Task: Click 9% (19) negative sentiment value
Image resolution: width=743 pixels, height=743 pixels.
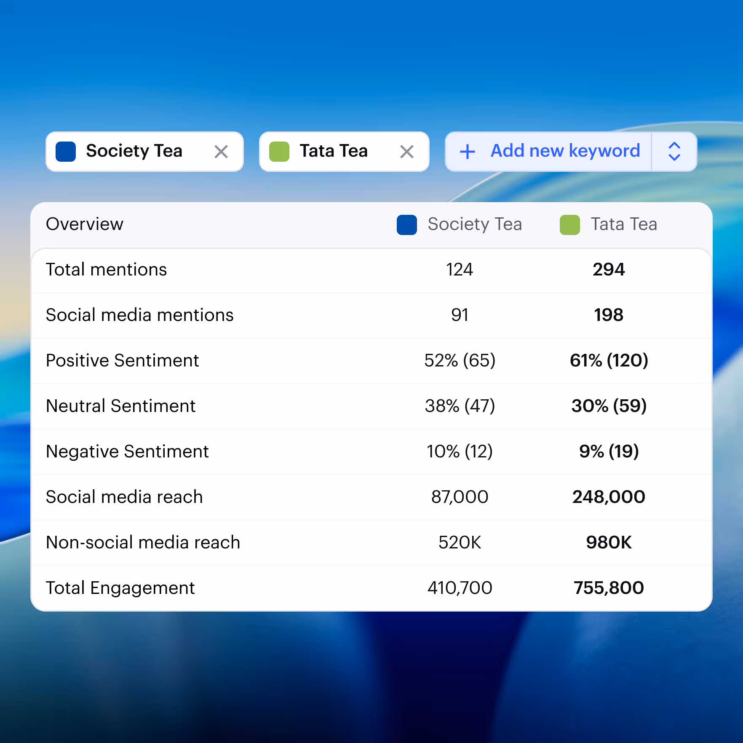Action: (609, 452)
